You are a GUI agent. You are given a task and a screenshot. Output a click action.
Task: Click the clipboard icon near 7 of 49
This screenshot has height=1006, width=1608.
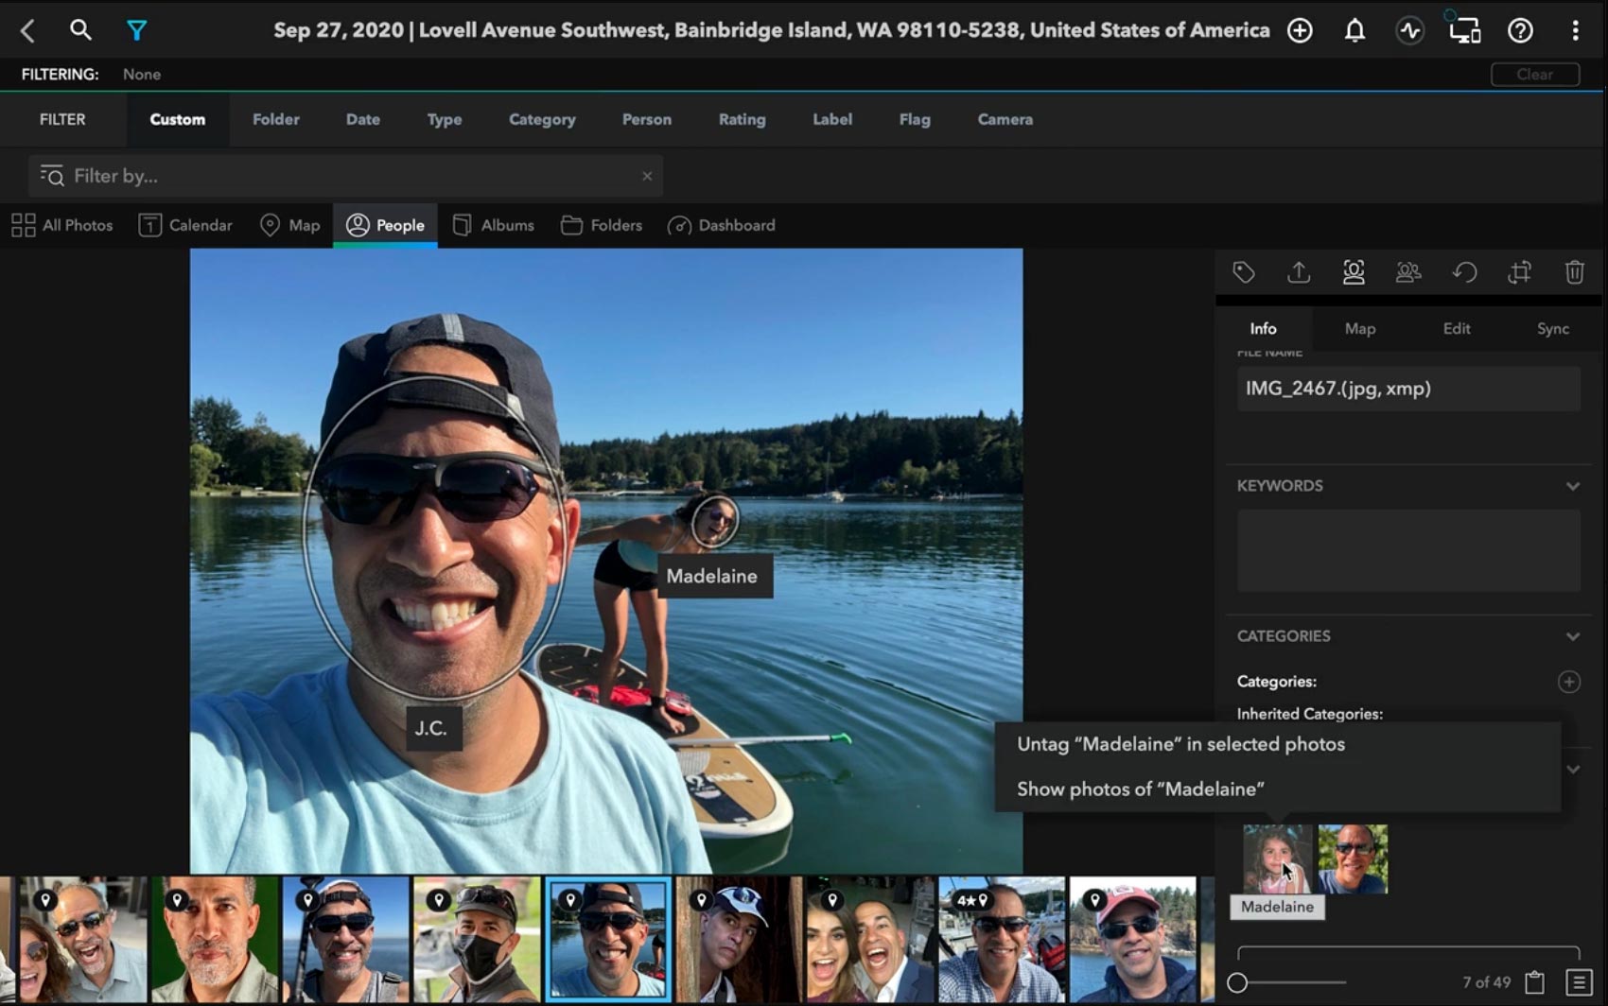[1534, 982]
